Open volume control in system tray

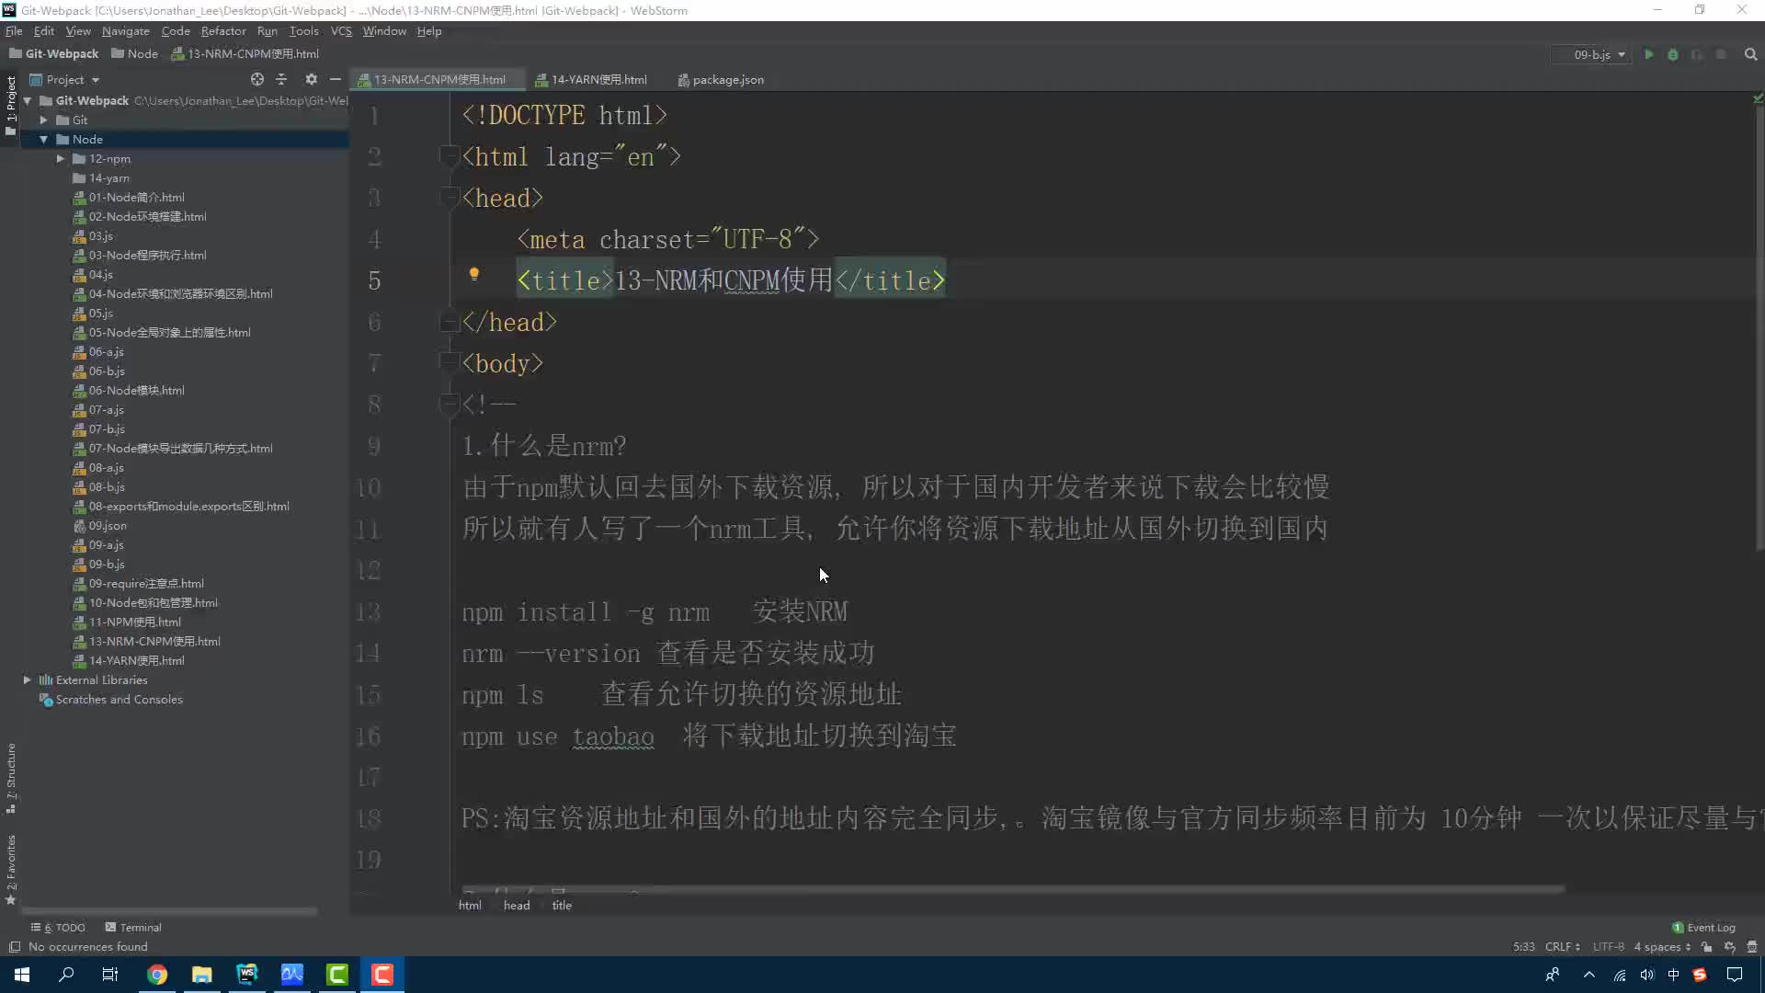point(1646,975)
